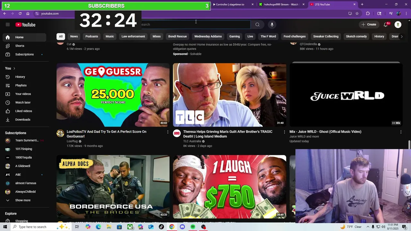411x231 pixels.
Task: Open the account avatar menu
Action: click(x=398, y=24)
